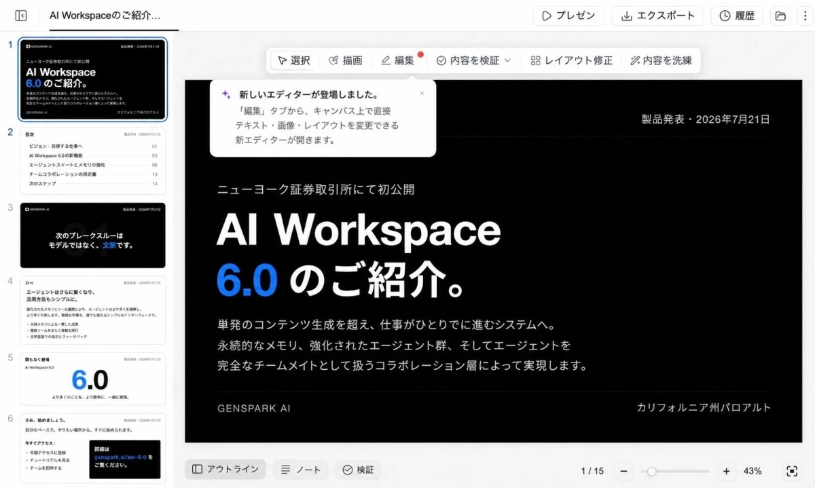Click the fit-to-screen icon
815x488 pixels.
[791, 471]
